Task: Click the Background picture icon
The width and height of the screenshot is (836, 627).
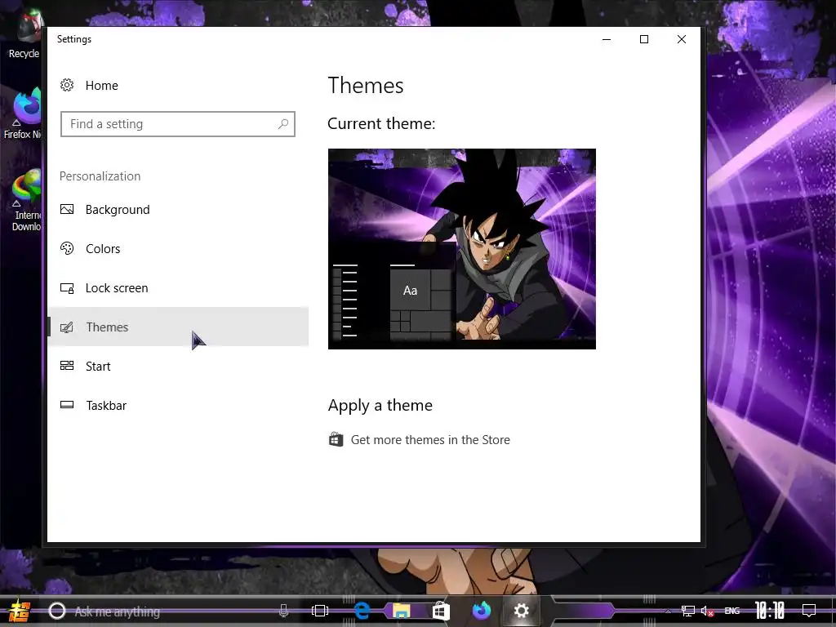Action: tap(67, 210)
